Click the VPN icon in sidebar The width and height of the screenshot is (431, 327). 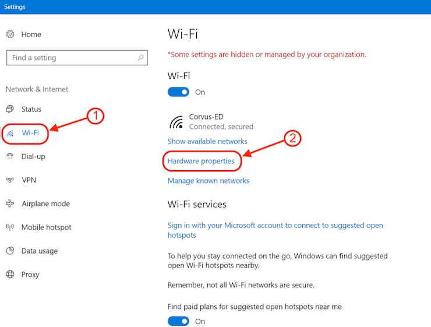[x=10, y=180]
